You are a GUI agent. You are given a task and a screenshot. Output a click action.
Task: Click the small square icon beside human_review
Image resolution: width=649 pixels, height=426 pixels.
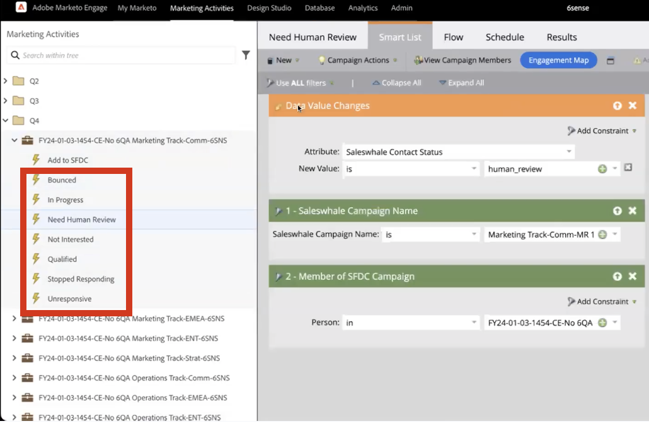(628, 167)
